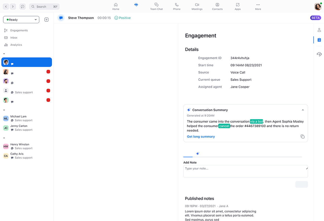This screenshot has width=324, height=221.
Task: Open the Phone section
Action: (x=177, y=7)
